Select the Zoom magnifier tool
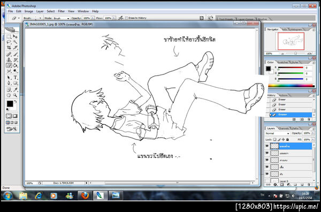The width and height of the screenshot is (321, 212). coord(15,95)
